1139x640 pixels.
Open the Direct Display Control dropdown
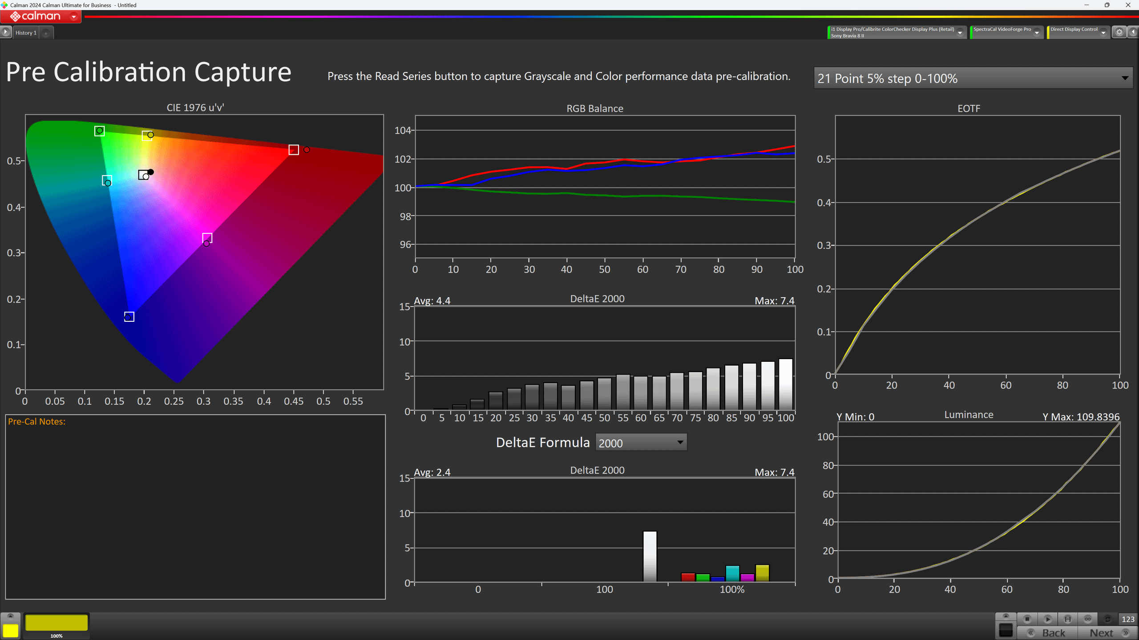point(1103,32)
